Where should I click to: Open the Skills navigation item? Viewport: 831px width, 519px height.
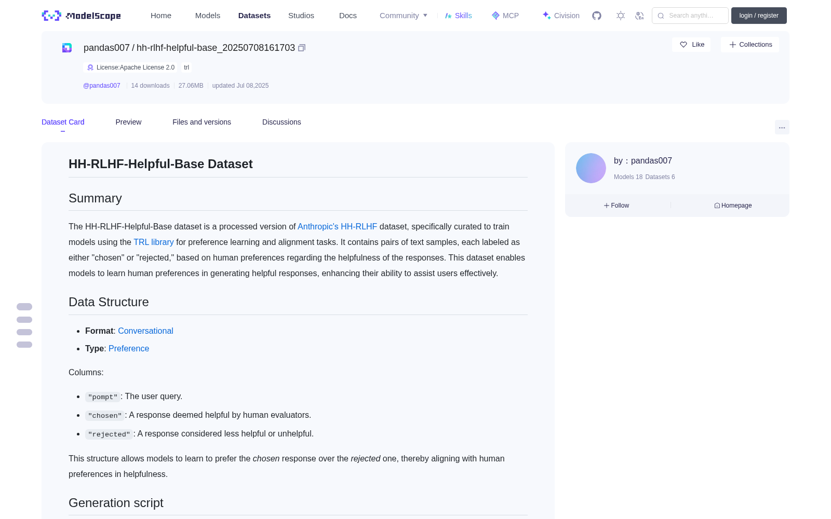[x=459, y=16]
